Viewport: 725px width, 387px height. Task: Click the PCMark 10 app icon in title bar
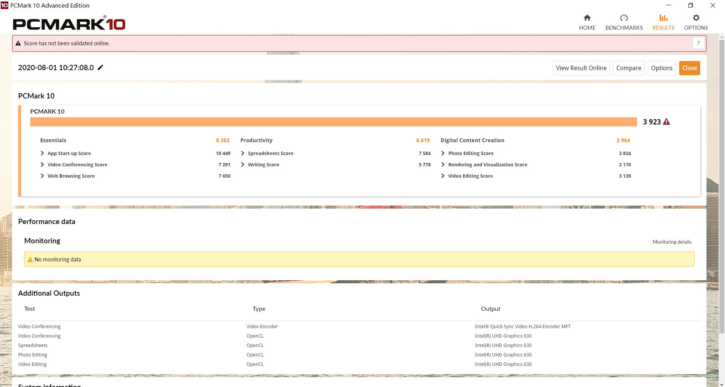click(x=4, y=5)
